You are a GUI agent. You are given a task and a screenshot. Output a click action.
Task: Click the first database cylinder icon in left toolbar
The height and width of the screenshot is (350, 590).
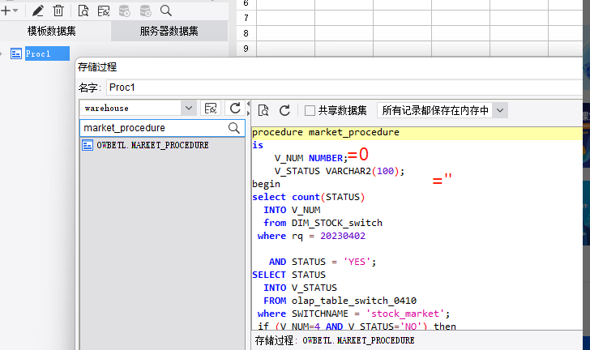tap(125, 11)
